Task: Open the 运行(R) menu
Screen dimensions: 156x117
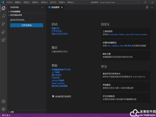Action: (x=53, y=2)
